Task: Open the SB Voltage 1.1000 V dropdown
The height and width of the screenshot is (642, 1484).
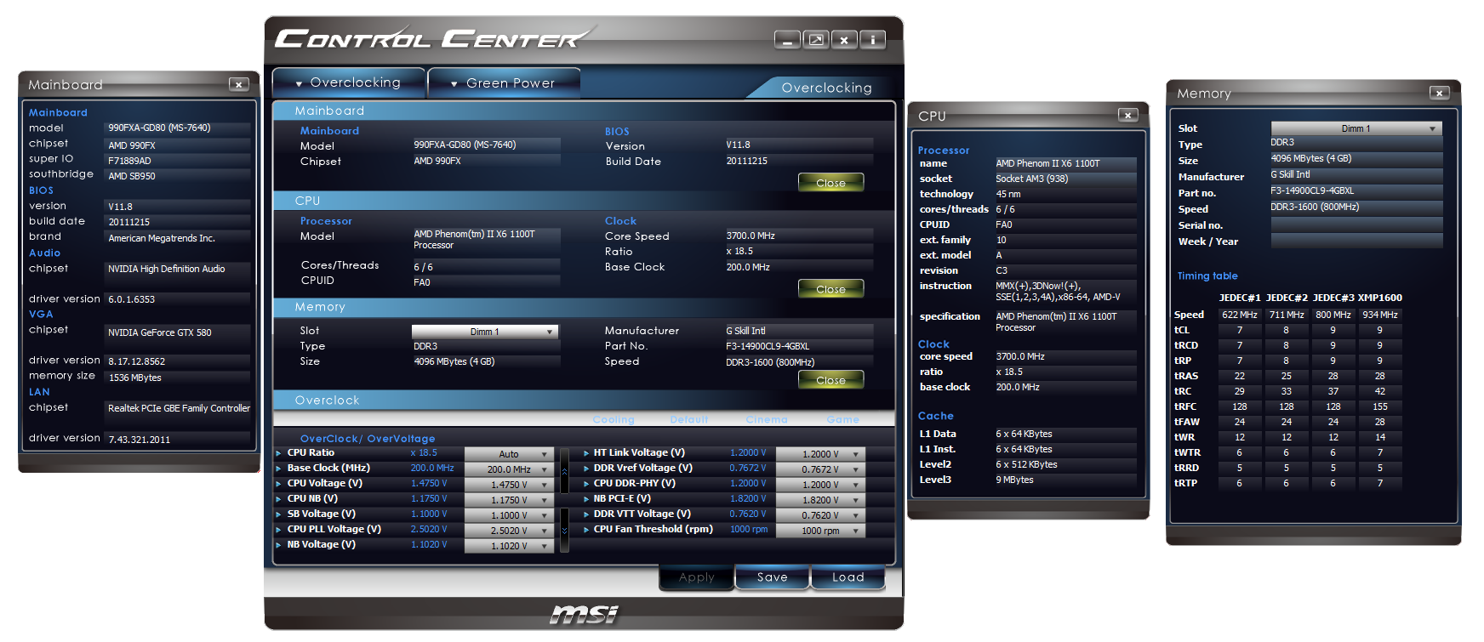Action: tap(509, 515)
